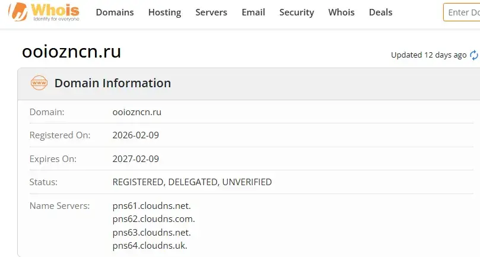
Task: Click the expiry date 2027-02-09
Action: [136, 159]
